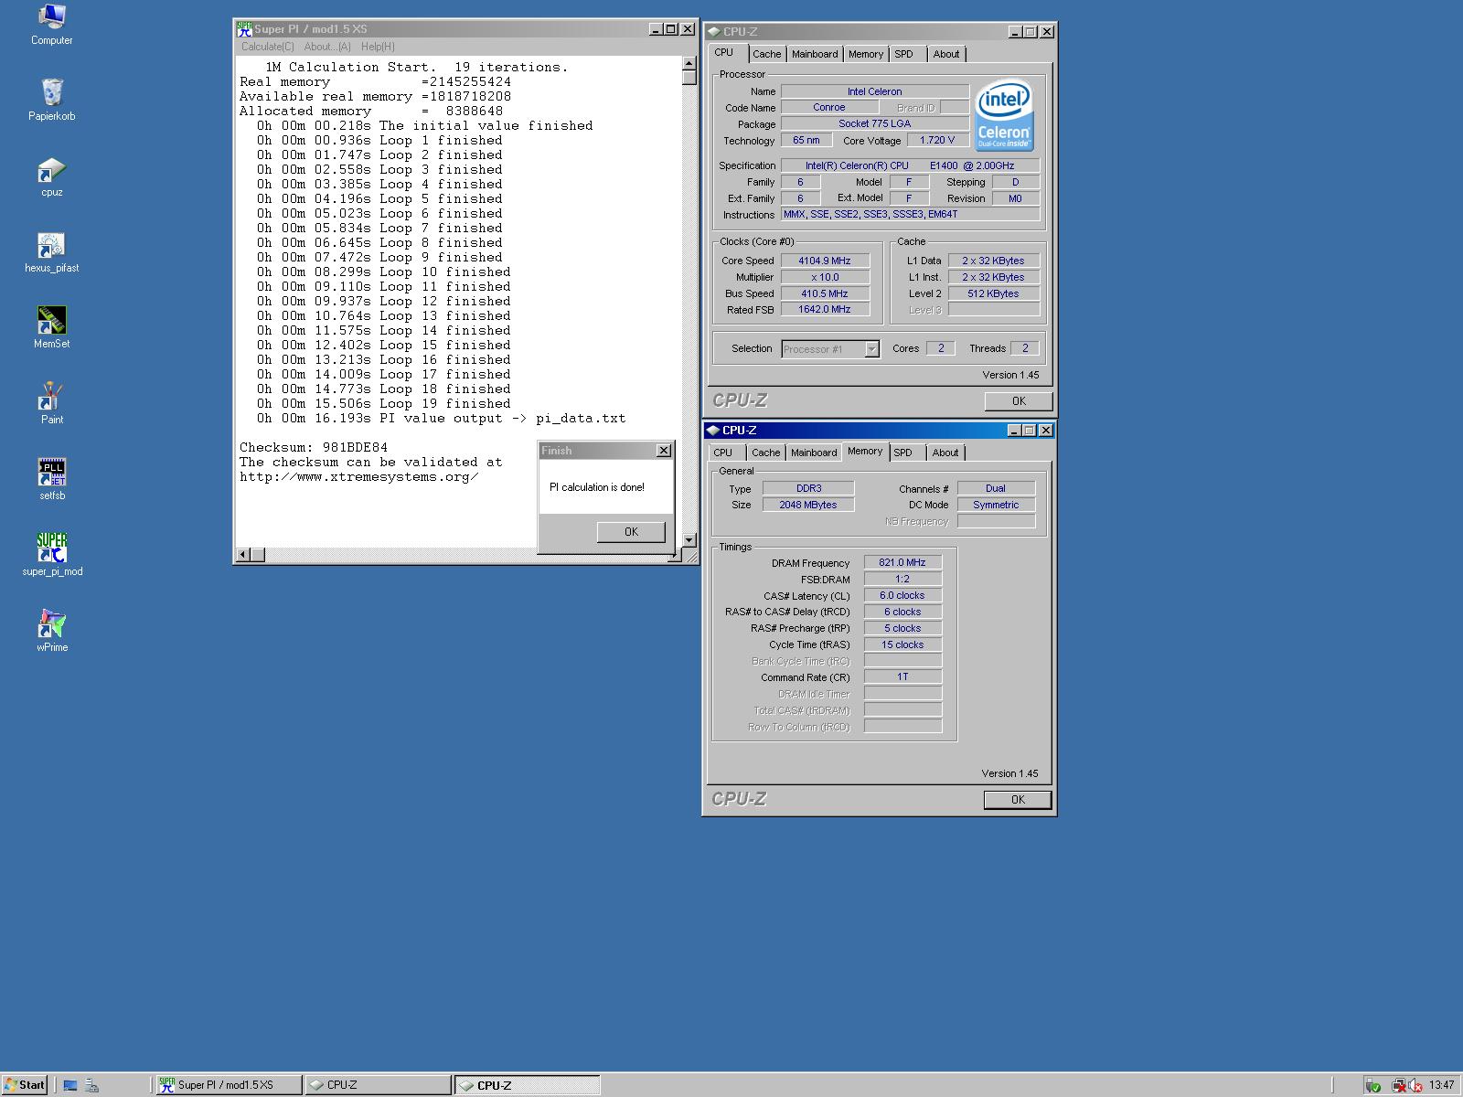Click the Intel Celeron logo in CPU-Z
Screen dimensions: 1463x1097
point(1004,114)
